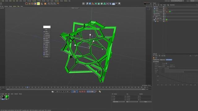
Task: Collapse the Plain effector hierarchy
Action: coord(154,17)
